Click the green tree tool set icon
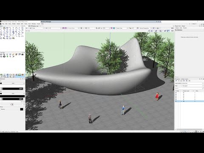204x153 pixels. (7, 57)
